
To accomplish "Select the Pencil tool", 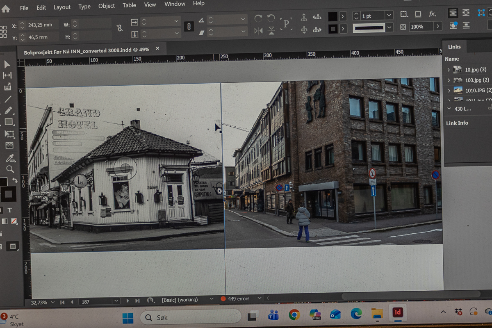I will pos(9,111).
